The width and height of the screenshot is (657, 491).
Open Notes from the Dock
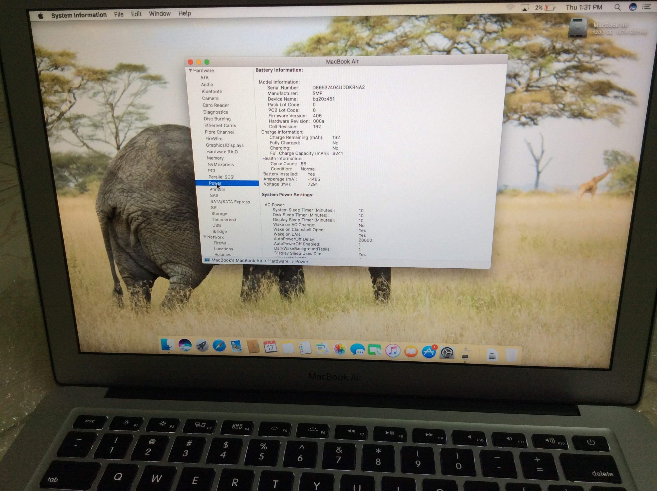(288, 348)
